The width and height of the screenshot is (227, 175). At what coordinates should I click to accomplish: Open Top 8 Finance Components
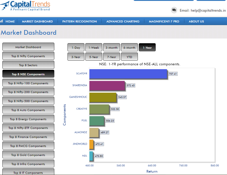[28, 137]
